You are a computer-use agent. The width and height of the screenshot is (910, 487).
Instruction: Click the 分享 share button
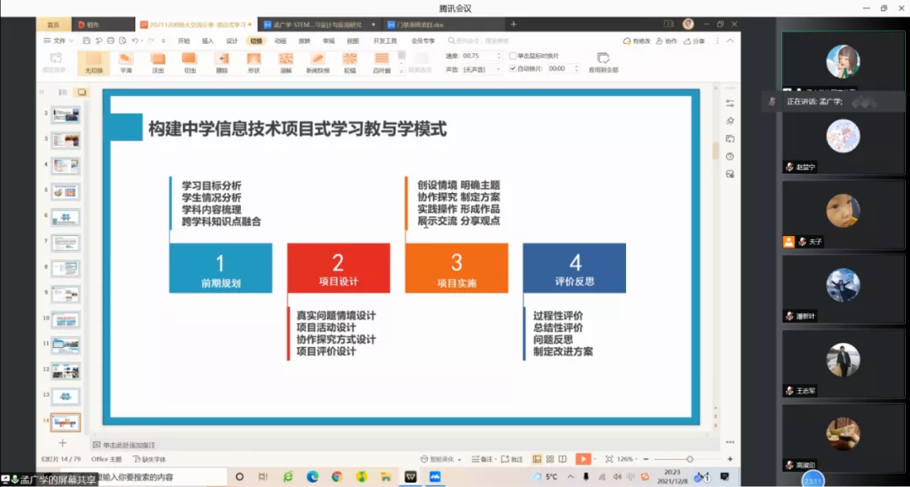(x=694, y=40)
